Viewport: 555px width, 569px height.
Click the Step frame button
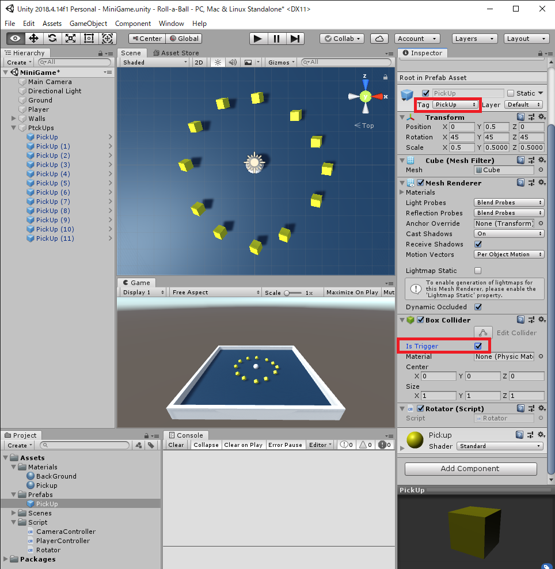point(295,39)
